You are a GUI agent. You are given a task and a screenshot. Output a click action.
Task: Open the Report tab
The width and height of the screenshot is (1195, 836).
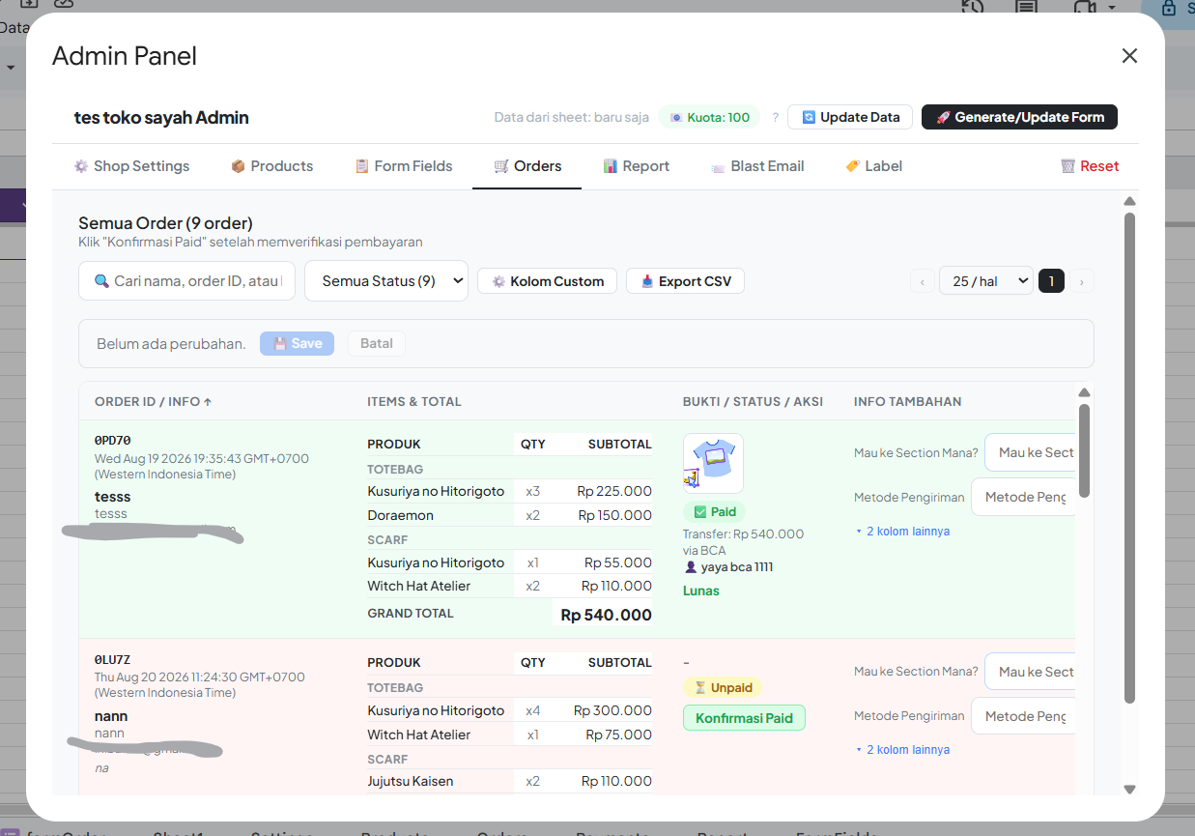[x=636, y=166]
